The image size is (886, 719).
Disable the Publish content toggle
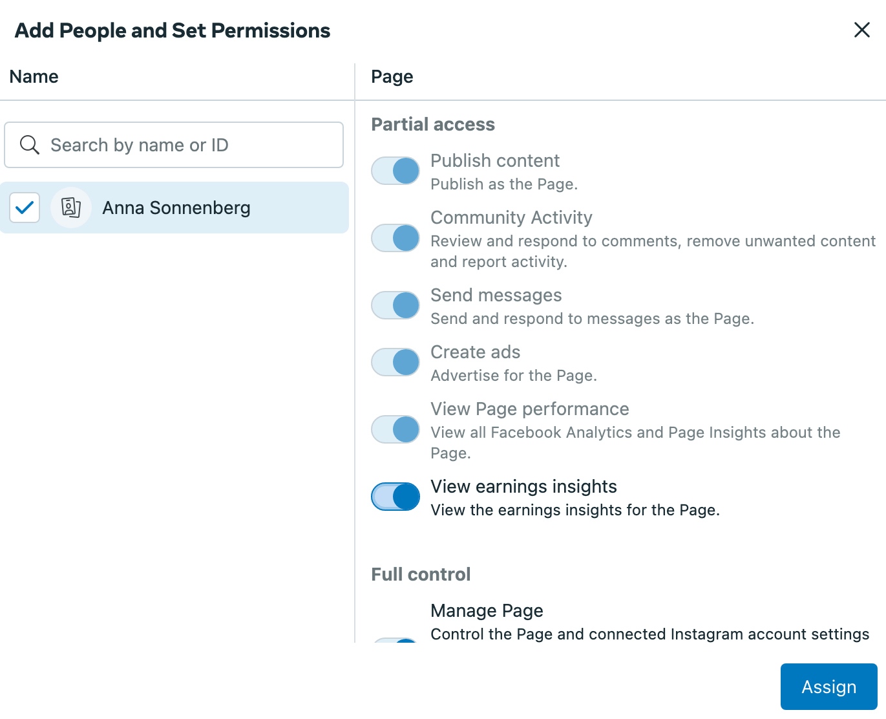[396, 171]
